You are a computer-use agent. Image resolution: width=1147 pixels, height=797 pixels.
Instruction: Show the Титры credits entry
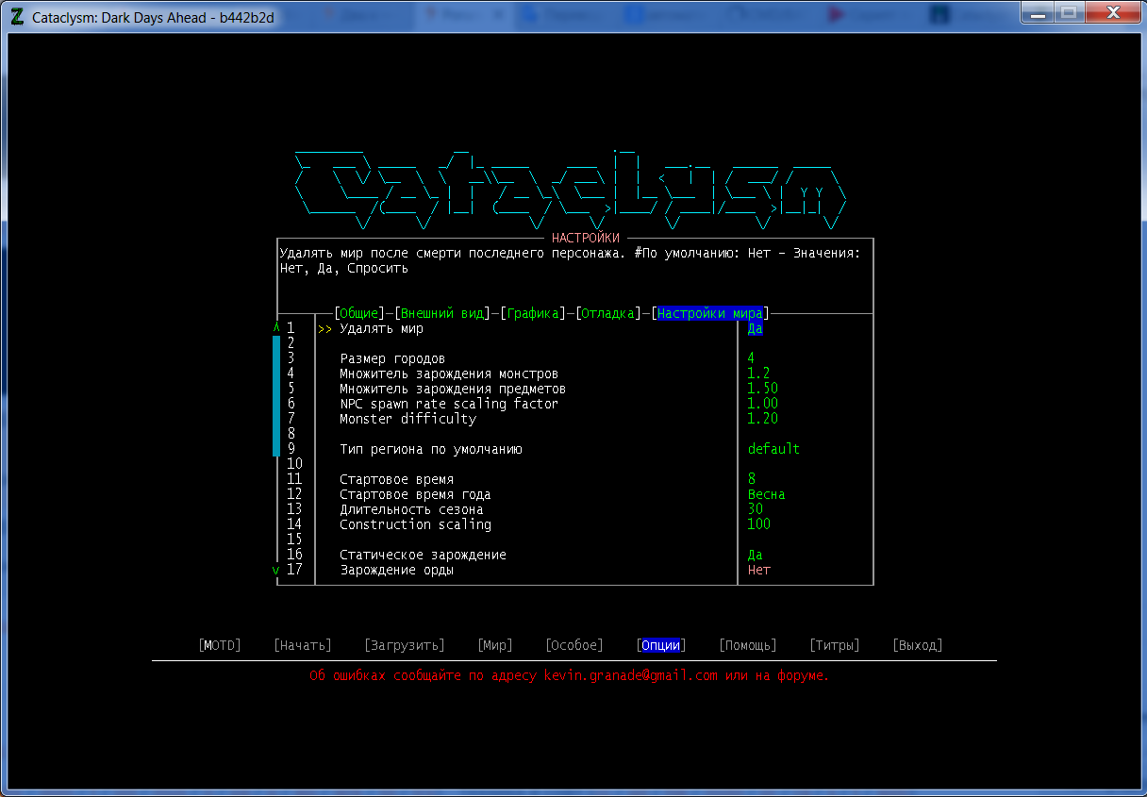835,645
